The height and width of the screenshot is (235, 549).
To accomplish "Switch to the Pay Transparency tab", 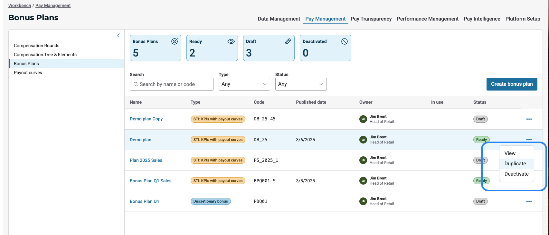I will tap(371, 19).
